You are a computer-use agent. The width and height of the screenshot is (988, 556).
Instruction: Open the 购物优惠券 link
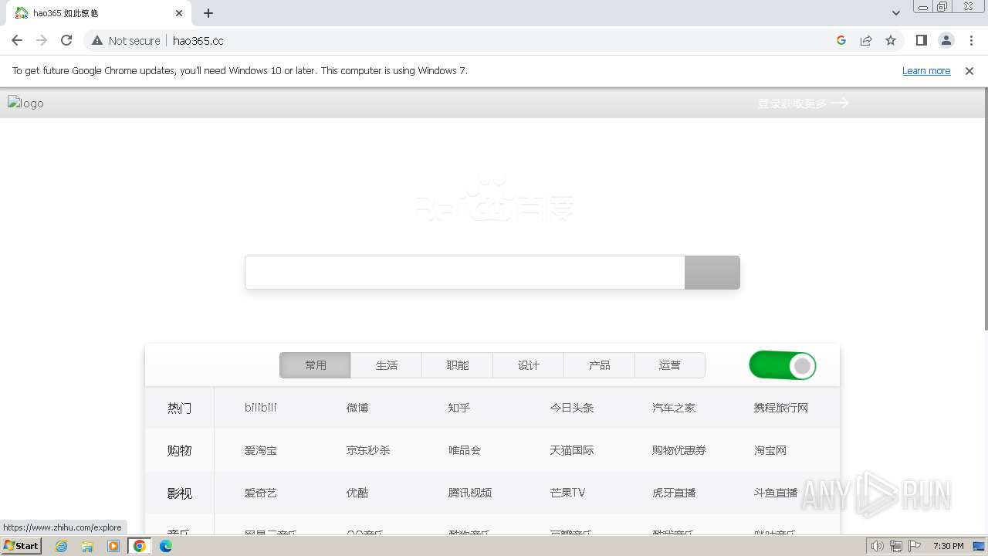(x=679, y=450)
